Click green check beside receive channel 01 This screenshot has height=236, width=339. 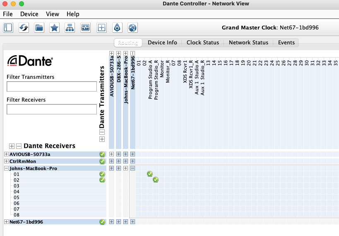(x=102, y=174)
